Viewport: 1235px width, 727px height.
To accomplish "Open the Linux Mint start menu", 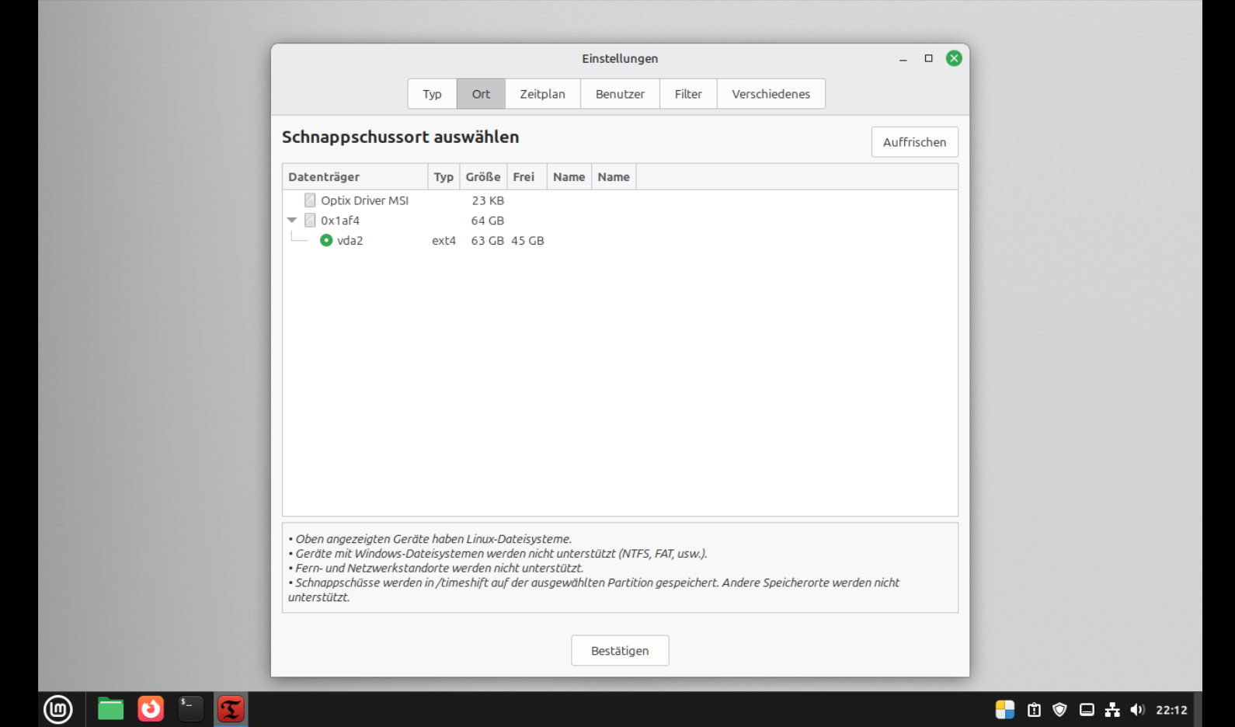I will (x=58, y=709).
